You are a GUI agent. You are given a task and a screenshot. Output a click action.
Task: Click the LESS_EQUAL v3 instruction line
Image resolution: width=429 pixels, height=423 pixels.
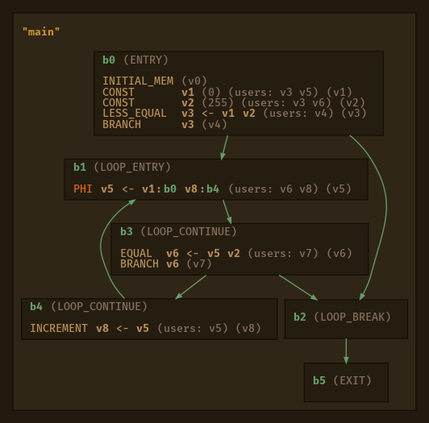click(235, 113)
